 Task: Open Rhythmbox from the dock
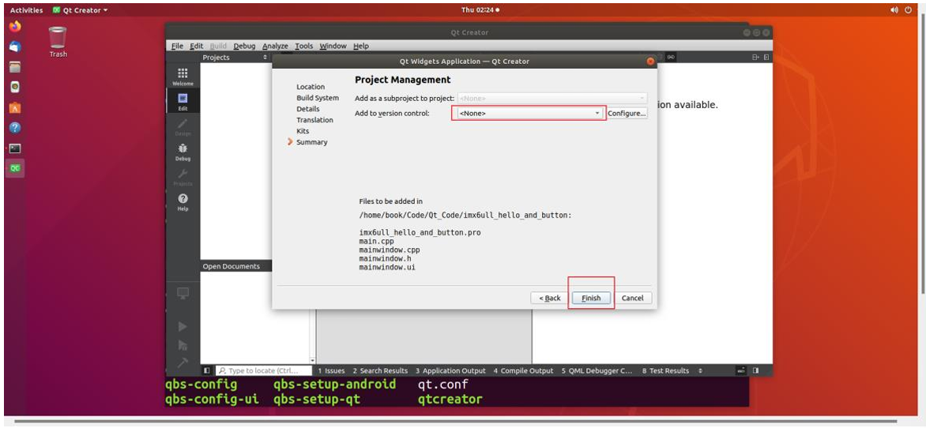(x=15, y=87)
